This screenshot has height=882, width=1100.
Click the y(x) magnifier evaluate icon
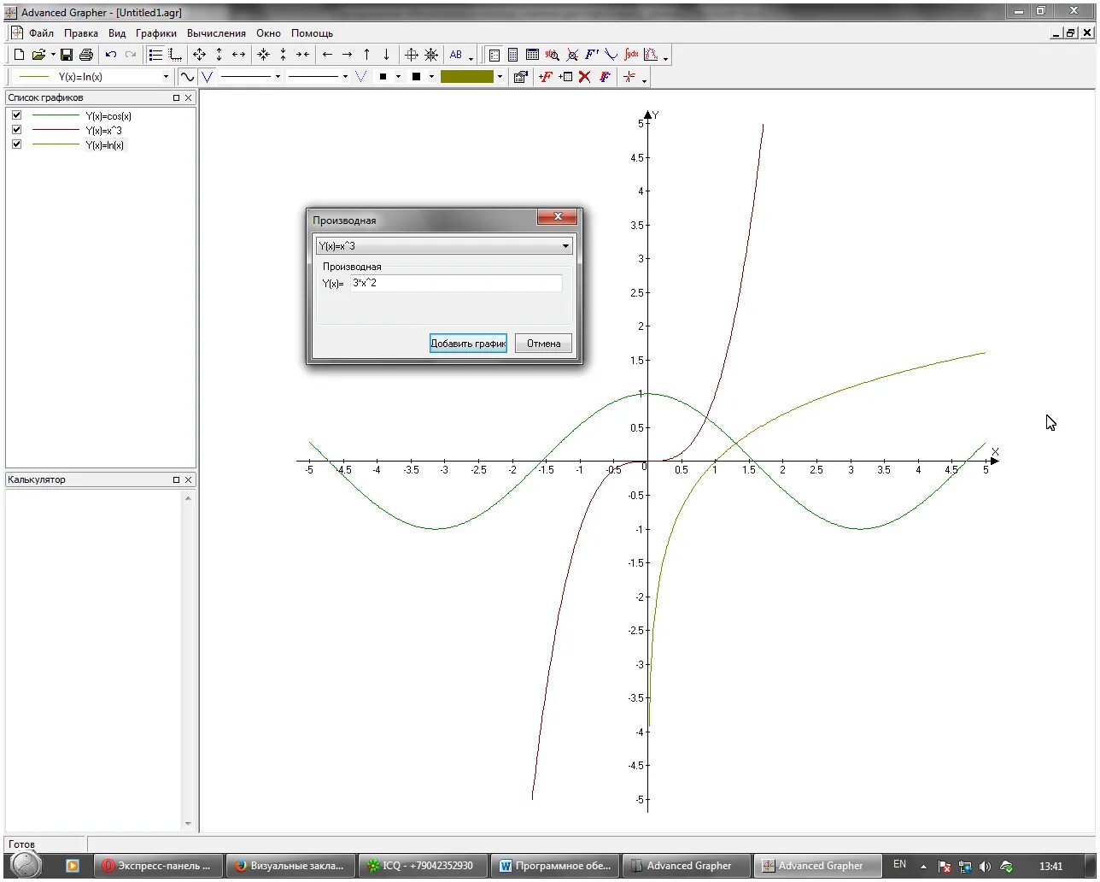click(x=552, y=55)
